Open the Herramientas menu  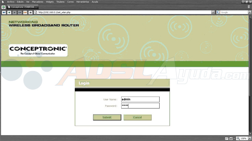point(83,2)
